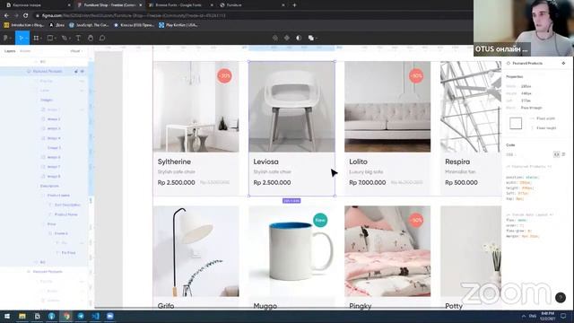Click the discount badge on Lolito card
Viewport: 574px width, 323px height.
(416, 75)
